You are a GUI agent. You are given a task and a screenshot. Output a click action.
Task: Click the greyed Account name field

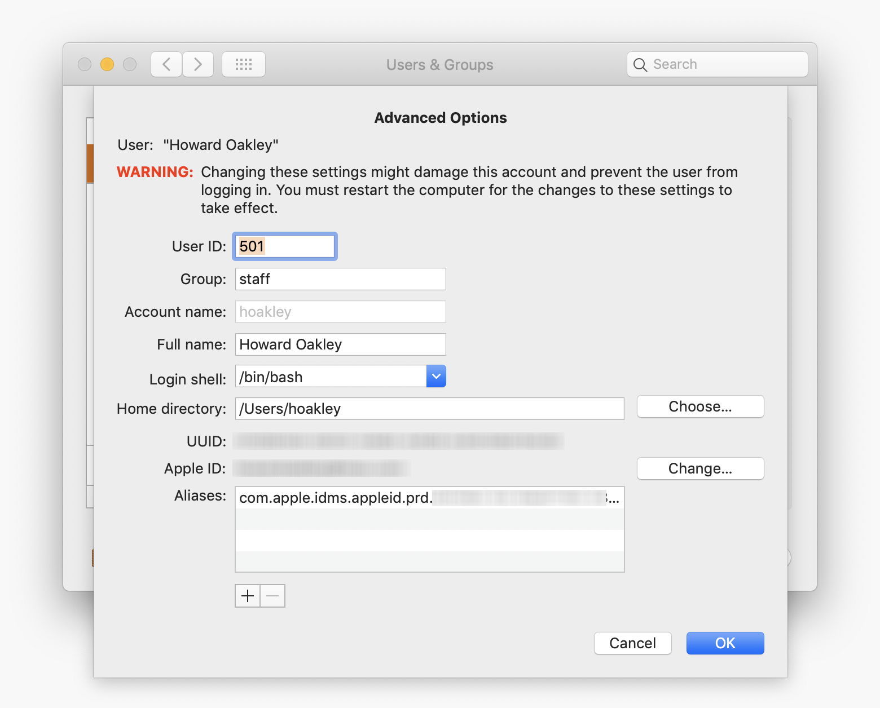340,312
